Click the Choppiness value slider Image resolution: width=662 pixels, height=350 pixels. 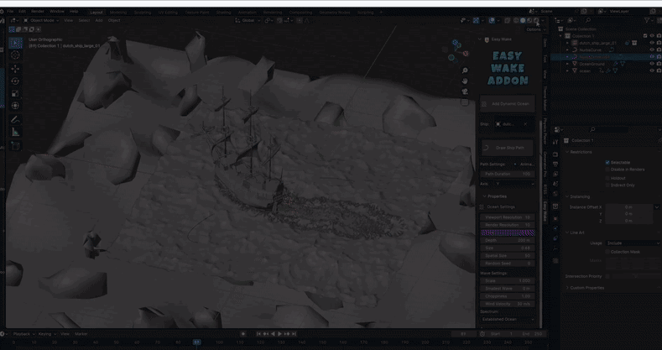(x=508, y=296)
